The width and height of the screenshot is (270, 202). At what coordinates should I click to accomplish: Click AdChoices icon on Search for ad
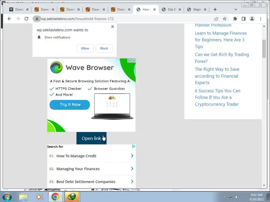tap(134, 146)
